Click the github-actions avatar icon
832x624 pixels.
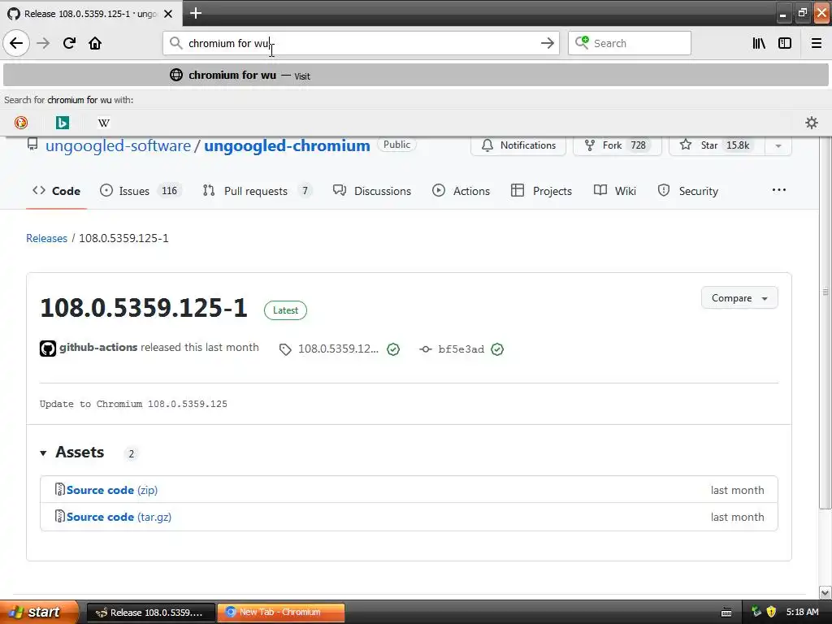48,349
